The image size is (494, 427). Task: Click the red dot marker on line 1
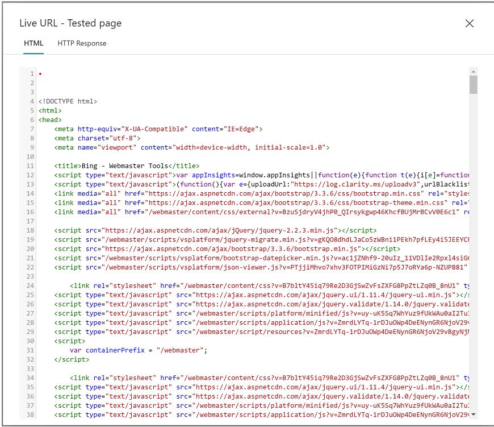click(x=40, y=74)
